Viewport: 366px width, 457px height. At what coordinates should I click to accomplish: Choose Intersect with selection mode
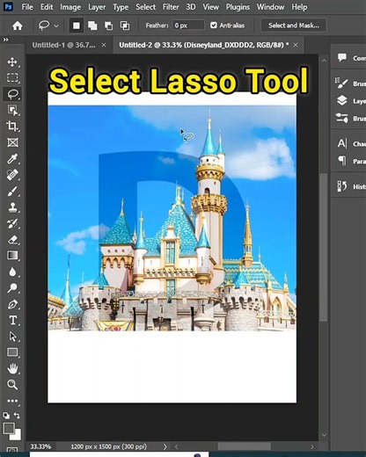125,25
